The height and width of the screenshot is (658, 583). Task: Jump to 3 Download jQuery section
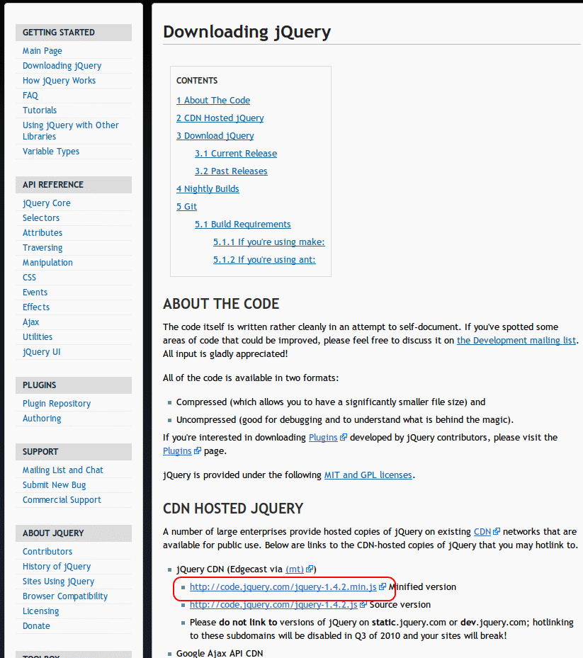215,135
